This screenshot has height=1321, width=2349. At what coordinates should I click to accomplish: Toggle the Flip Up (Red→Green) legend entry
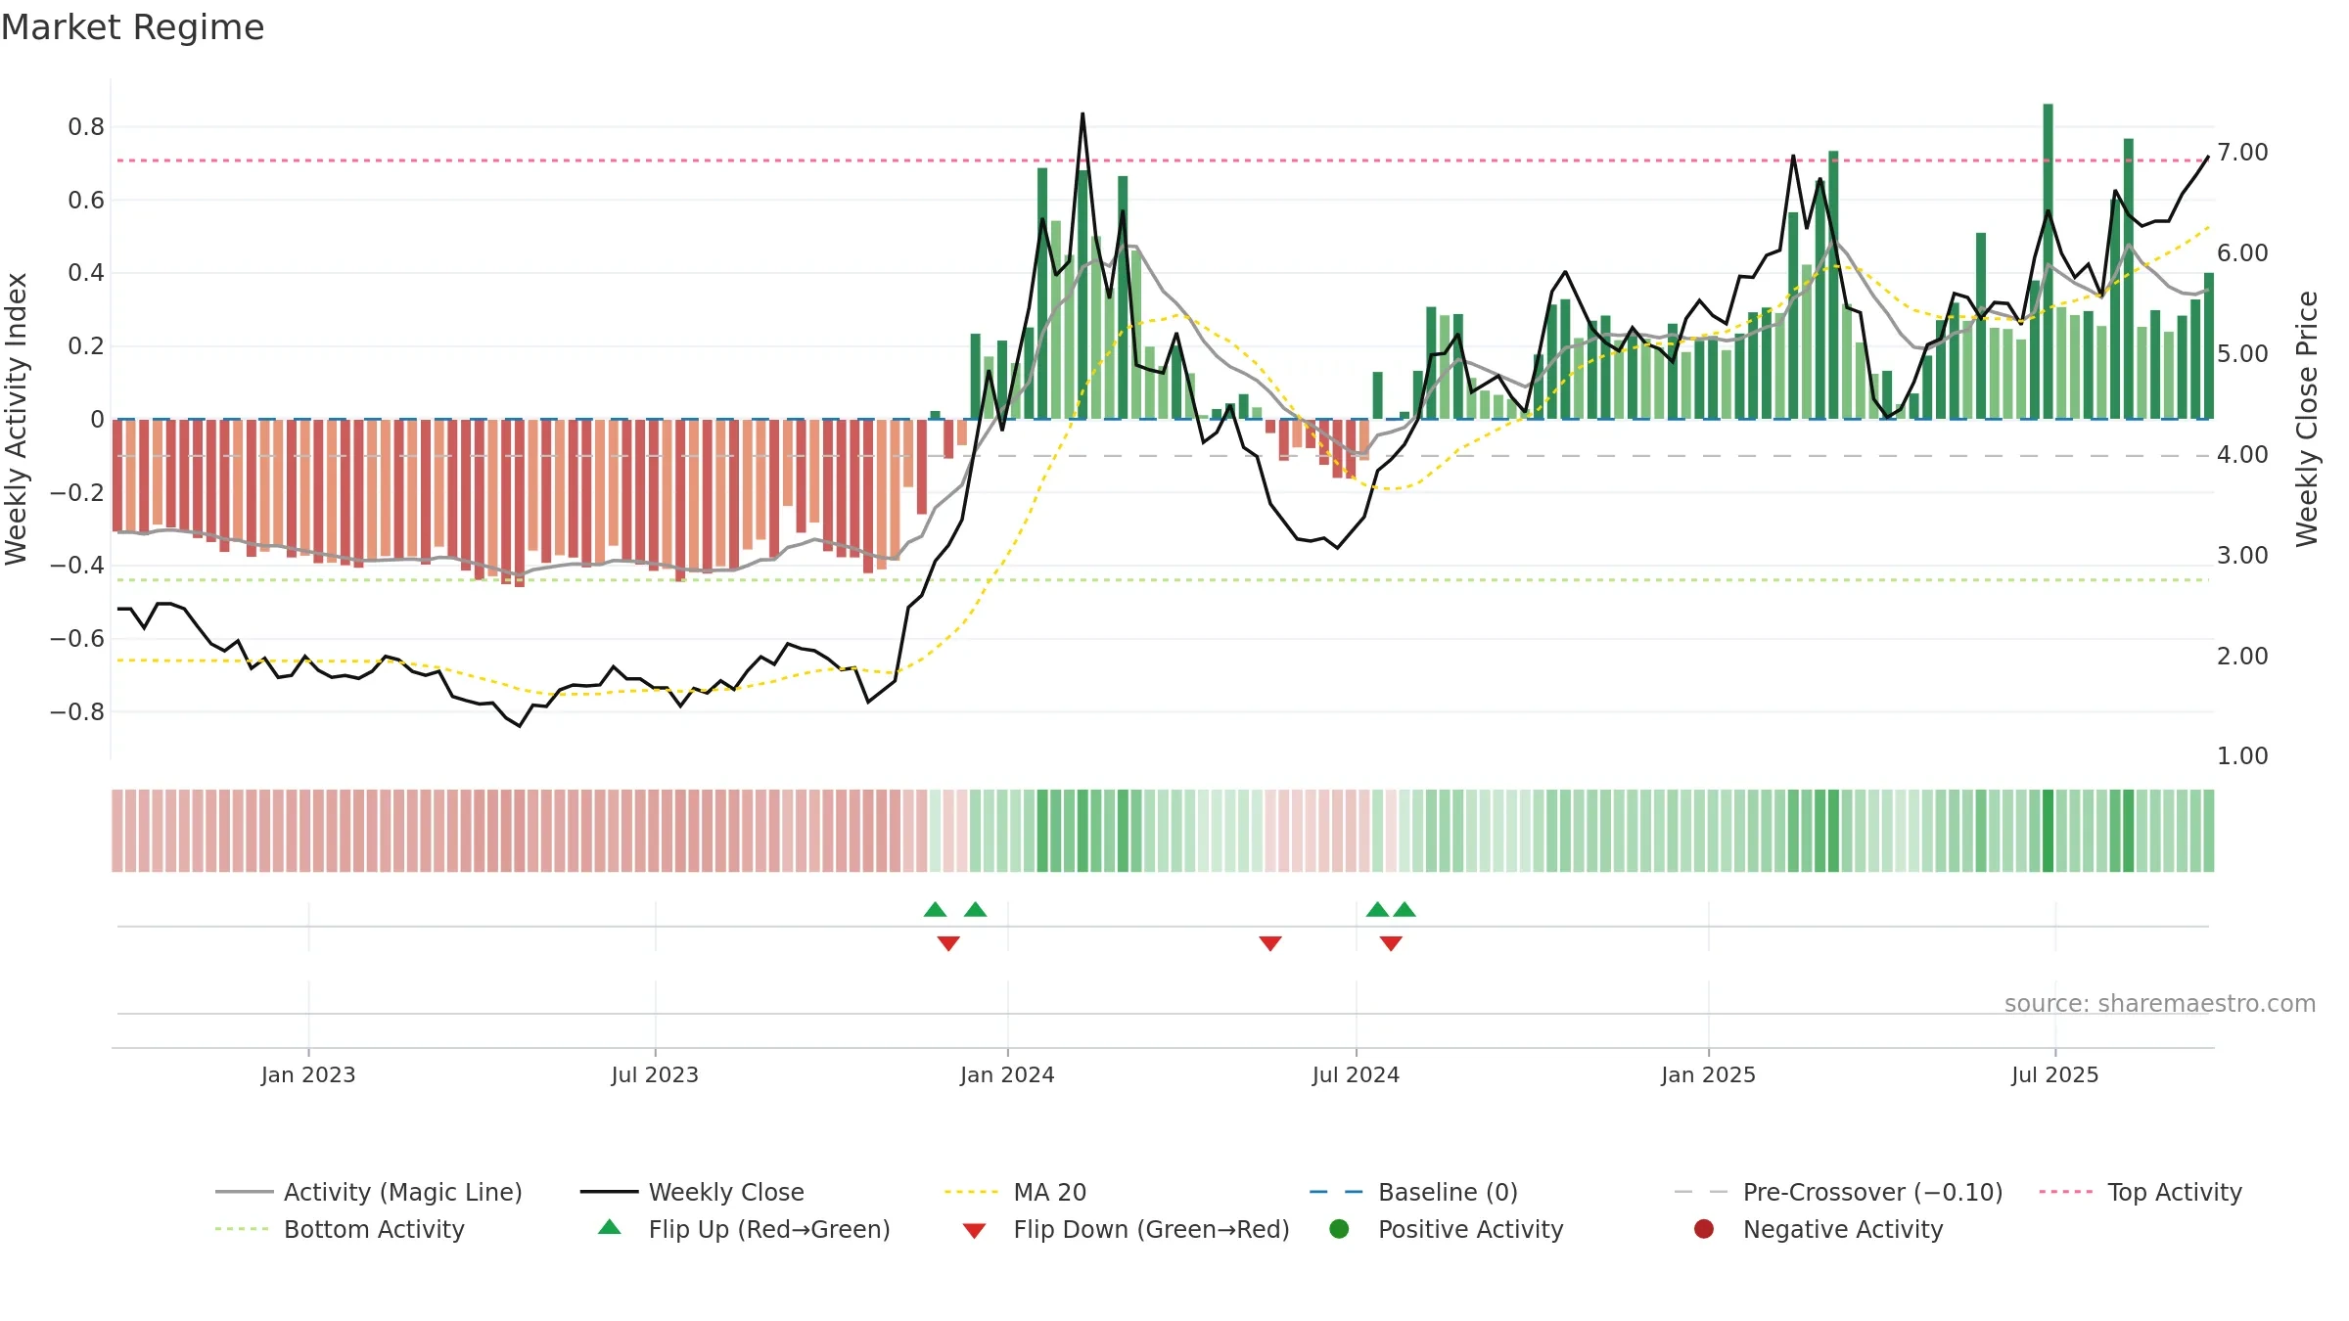click(744, 1229)
